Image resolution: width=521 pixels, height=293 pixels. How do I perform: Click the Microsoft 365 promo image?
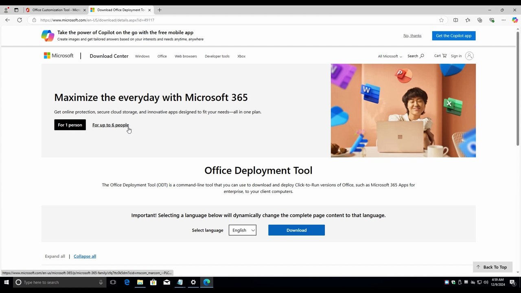click(403, 110)
